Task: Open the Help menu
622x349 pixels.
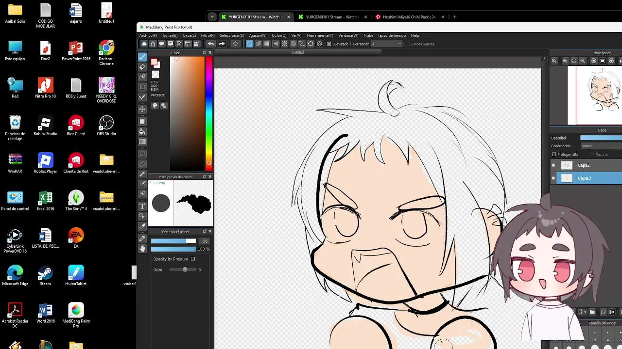Action: 415,35
